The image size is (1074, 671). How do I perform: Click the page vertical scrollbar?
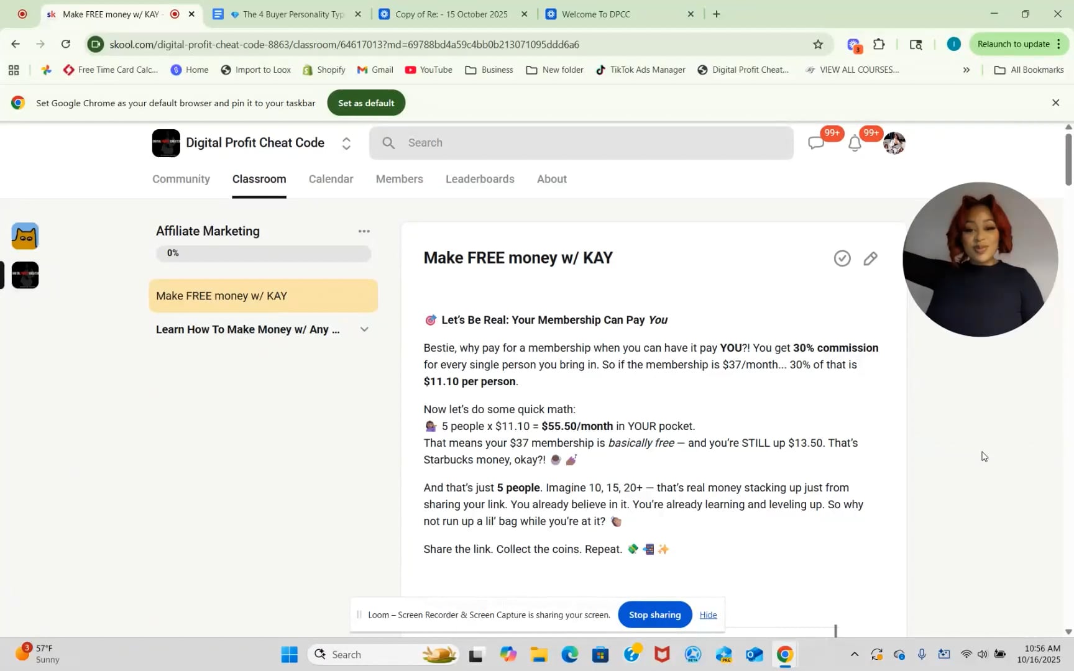(1068, 158)
